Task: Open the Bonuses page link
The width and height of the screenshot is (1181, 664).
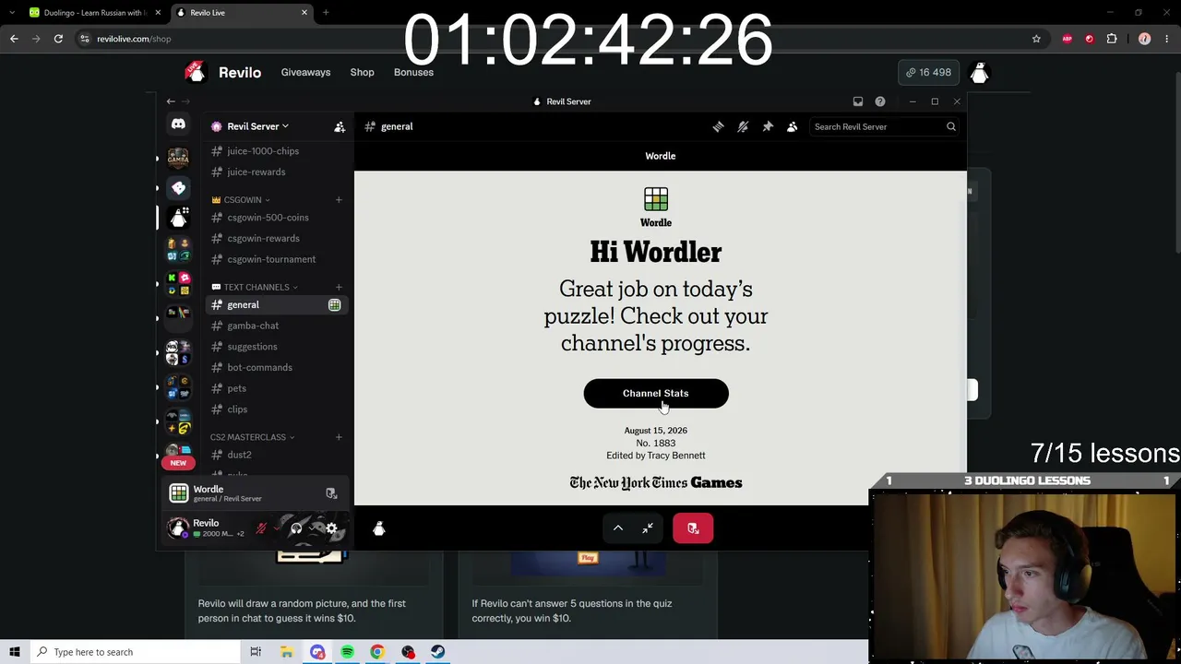Action: click(413, 72)
